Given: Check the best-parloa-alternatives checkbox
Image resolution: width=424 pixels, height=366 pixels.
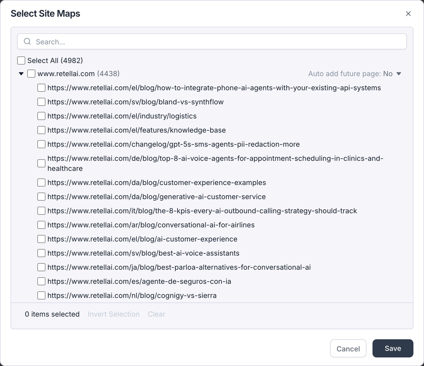Looking at the screenshot, I should [41, 267].
